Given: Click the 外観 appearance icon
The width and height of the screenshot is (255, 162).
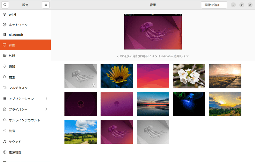Looking at the screenshot, I should pyautogui.click(x=4, y=56).
